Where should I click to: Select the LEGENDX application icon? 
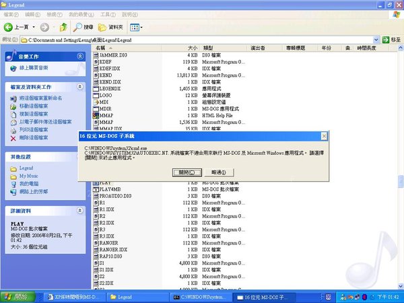pyautogui.click(x=96, y=89)
